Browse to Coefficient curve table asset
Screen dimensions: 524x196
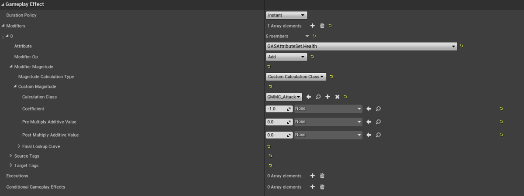[x=379, y=109]
